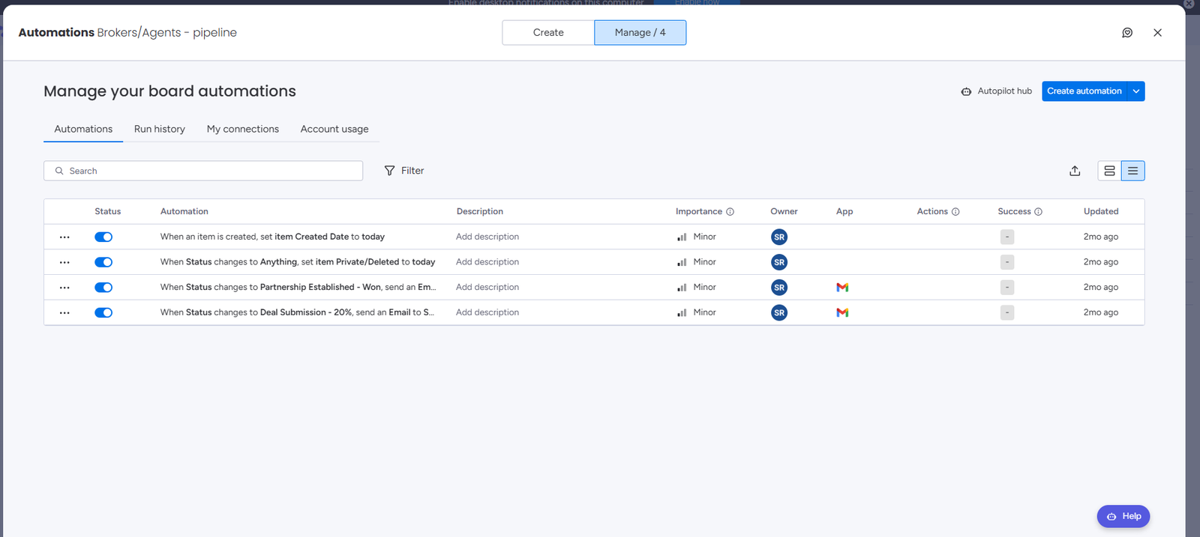Click the Updated column header
The height and width of the screenshot is (537, 1200).
tap(1101, 212)
